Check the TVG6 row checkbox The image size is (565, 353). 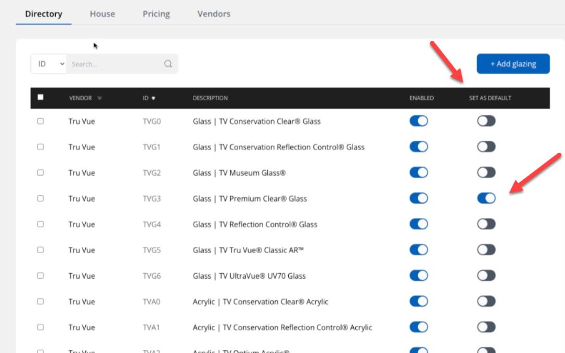pyautogui.click(x=40, y=276)
